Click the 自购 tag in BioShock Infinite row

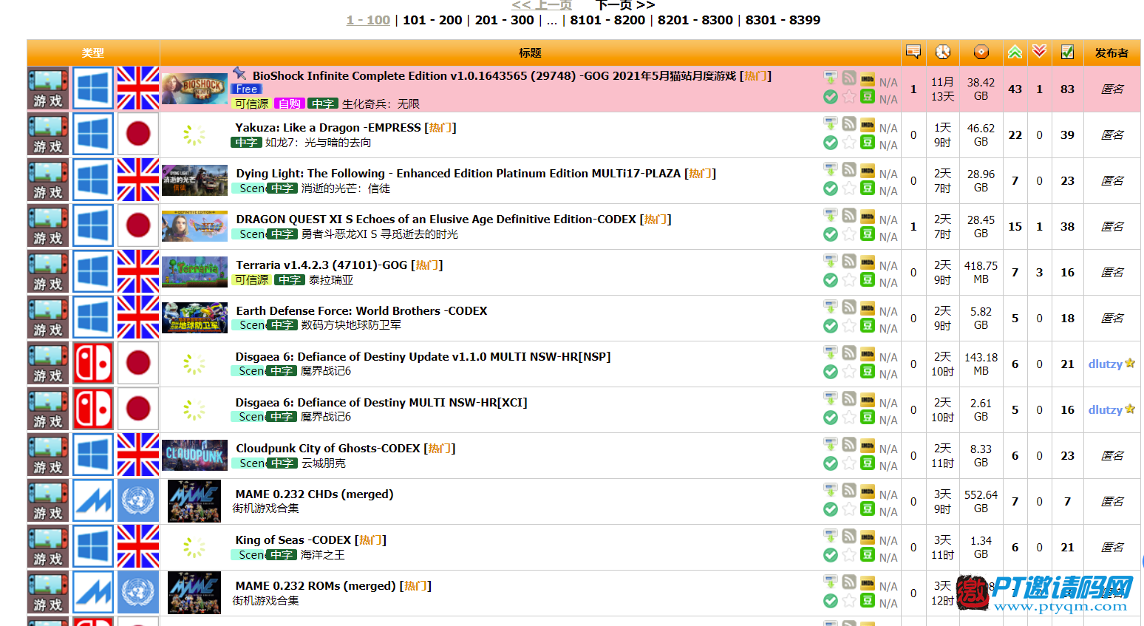click(x=289, y=103)
